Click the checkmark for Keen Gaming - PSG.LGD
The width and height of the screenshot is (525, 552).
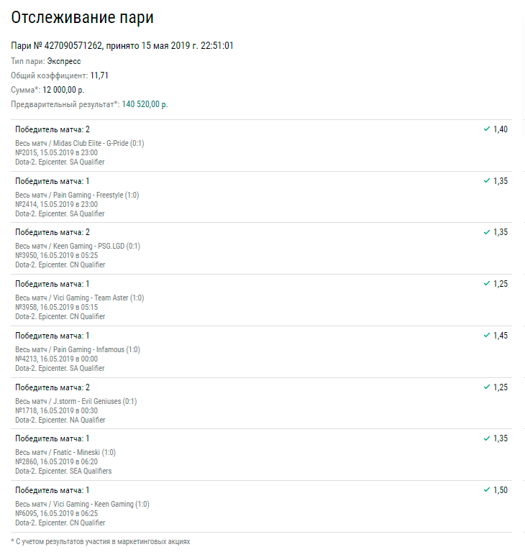point(487,232)
